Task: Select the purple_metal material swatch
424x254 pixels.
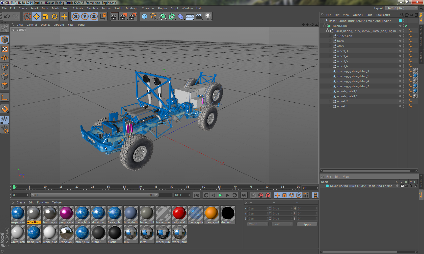Action: click(x=66, y=215)
